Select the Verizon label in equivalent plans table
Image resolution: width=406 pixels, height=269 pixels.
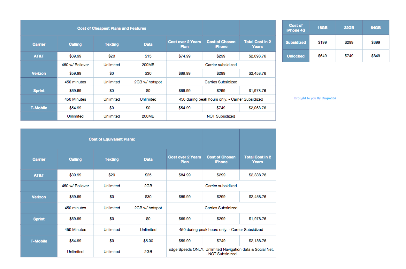39,197
